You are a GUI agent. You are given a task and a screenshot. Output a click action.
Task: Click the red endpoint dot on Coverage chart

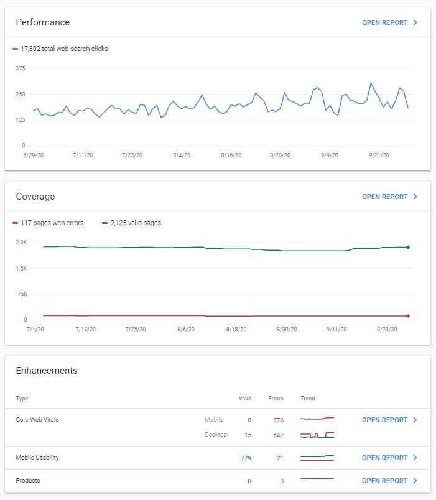(x=408, y=316)
